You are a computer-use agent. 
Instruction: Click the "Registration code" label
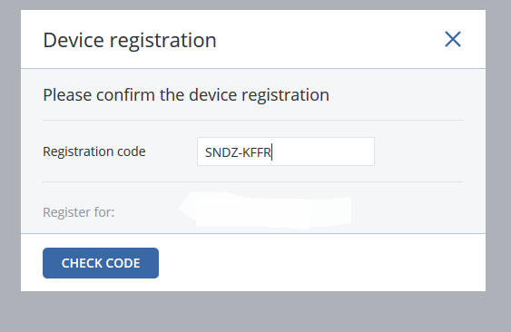point(94,151)
